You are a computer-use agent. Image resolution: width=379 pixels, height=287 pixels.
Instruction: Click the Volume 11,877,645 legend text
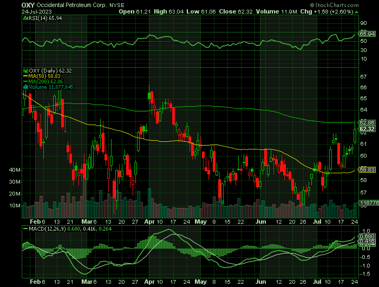coord(51,87)
